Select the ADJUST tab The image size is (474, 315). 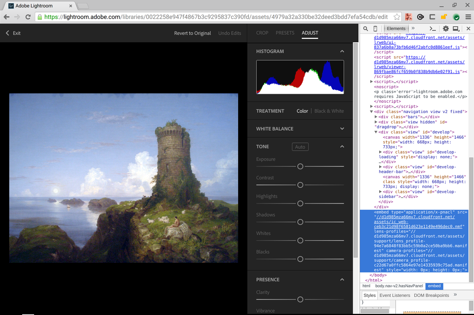[310, 33]
